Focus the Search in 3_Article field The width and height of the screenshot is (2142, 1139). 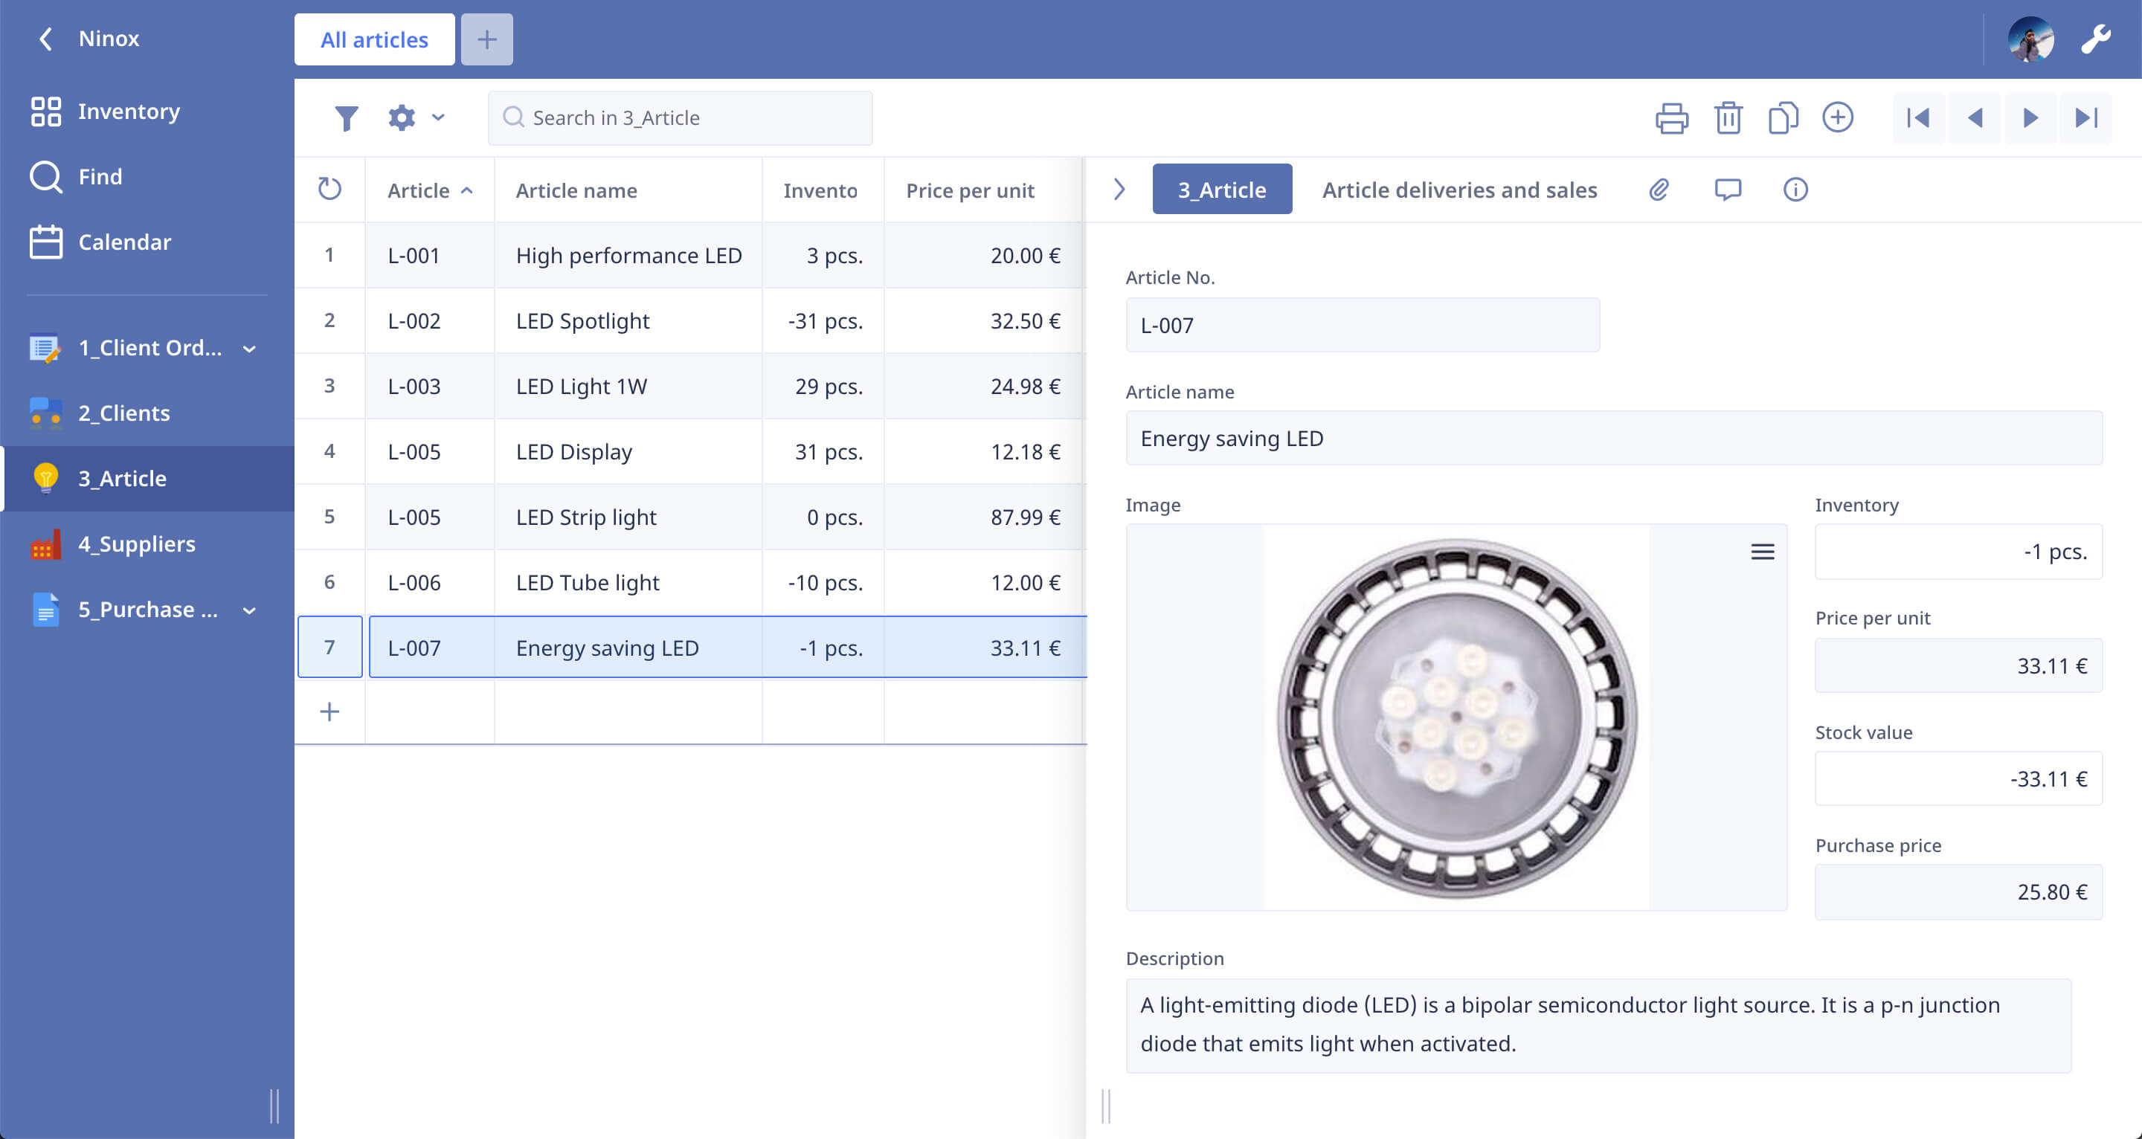pos(681,118)
